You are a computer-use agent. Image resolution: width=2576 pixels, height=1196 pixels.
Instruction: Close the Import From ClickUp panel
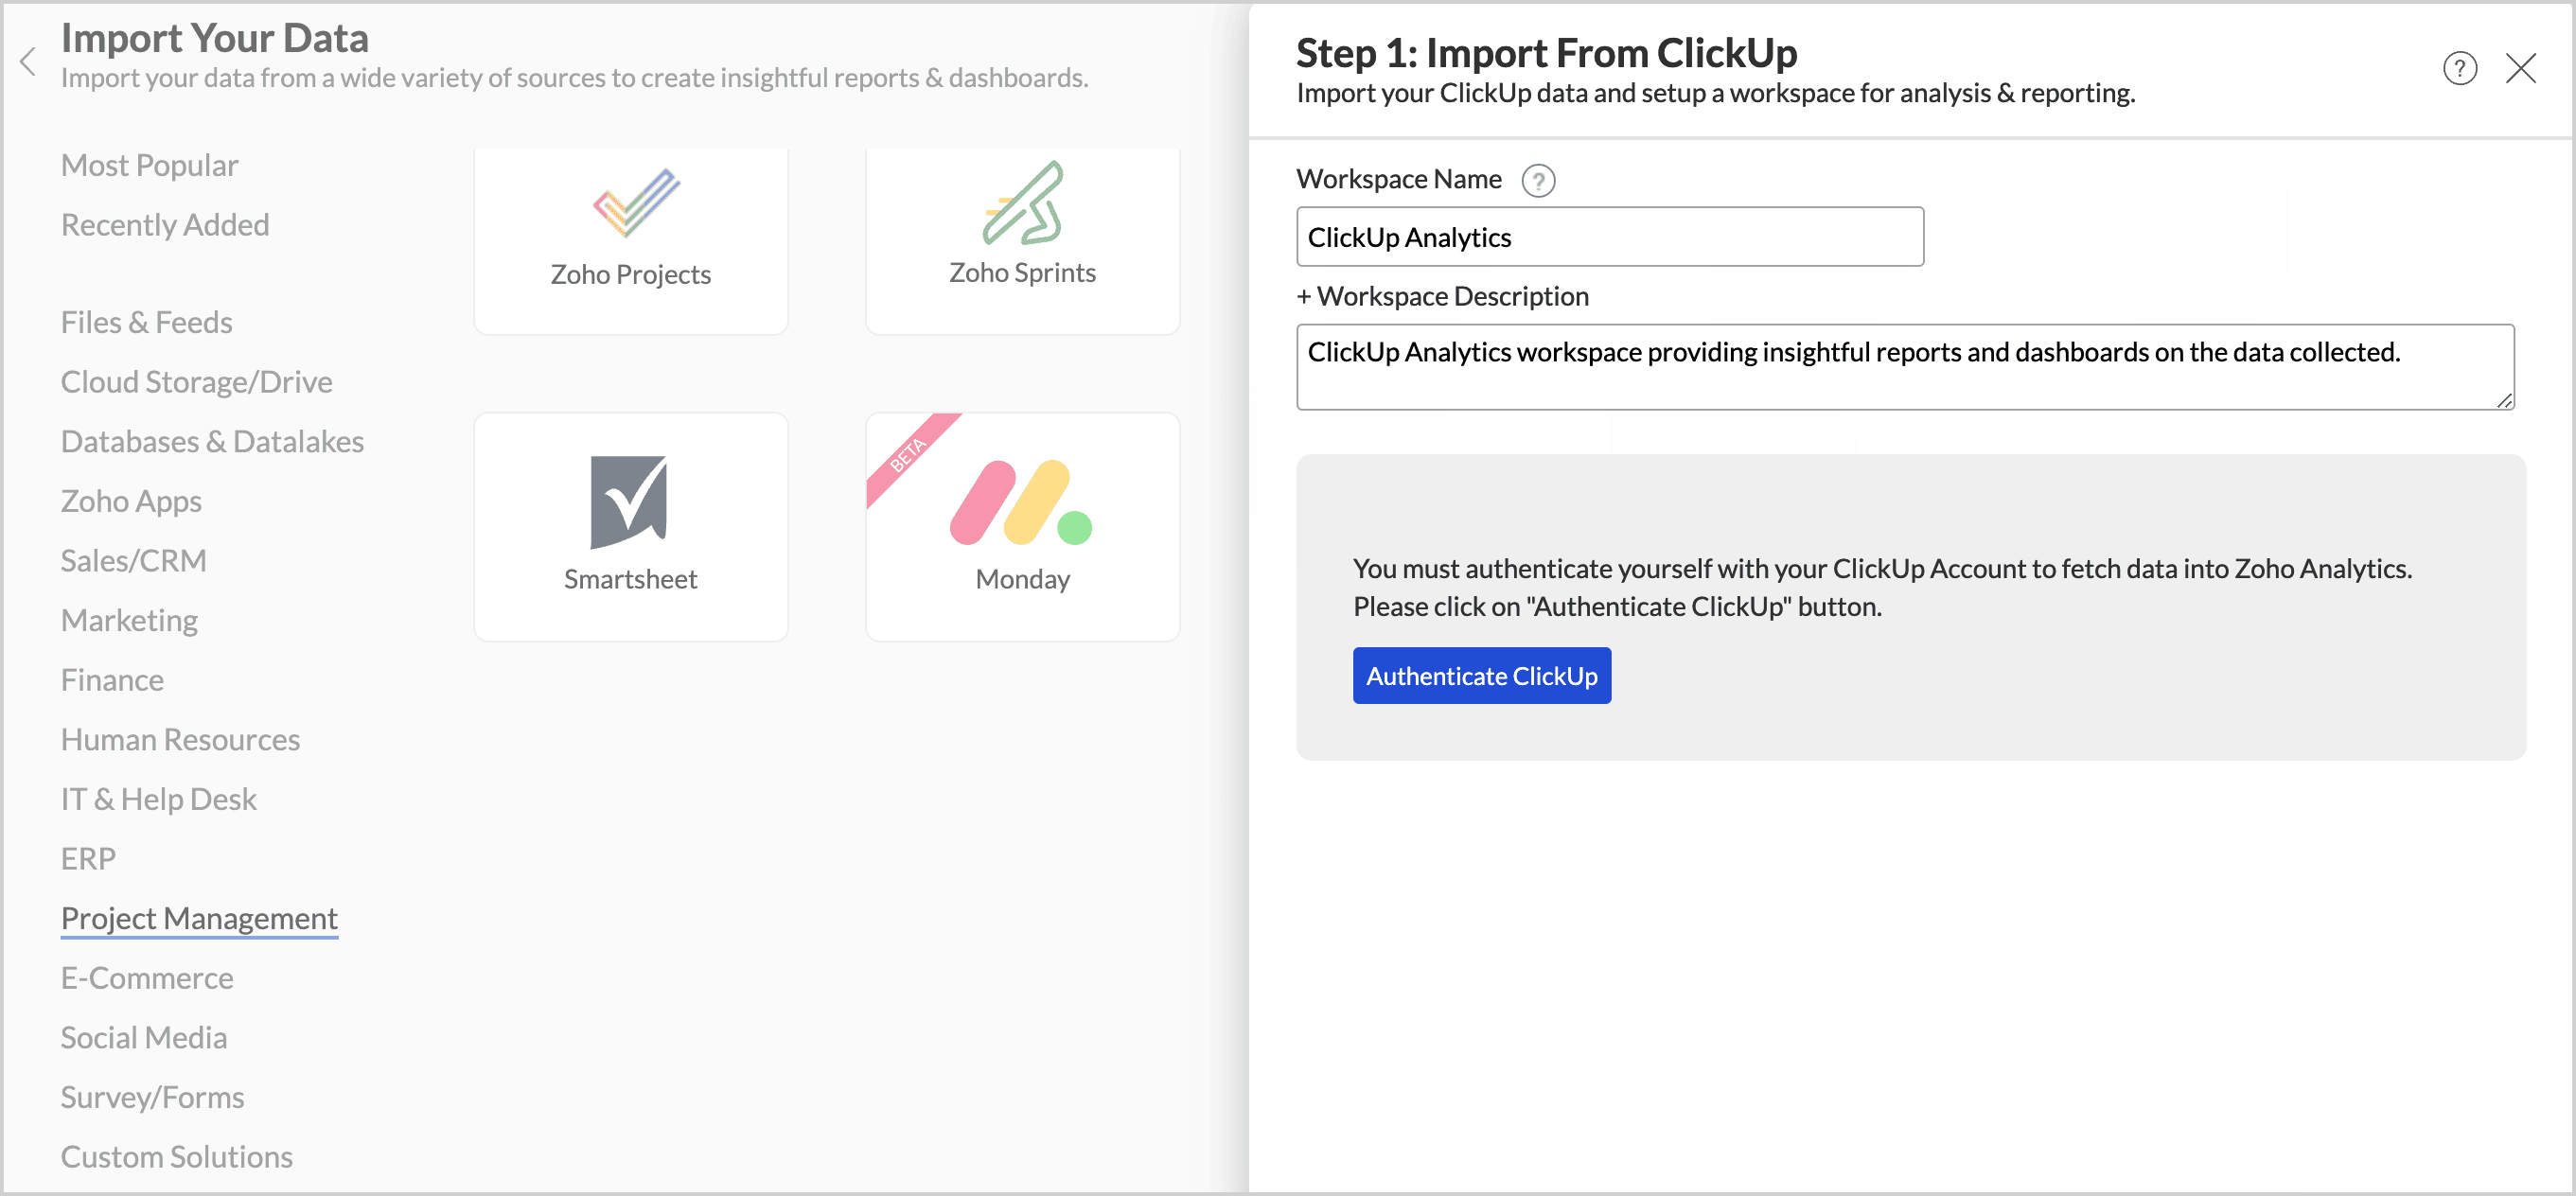pos(2520,68)
